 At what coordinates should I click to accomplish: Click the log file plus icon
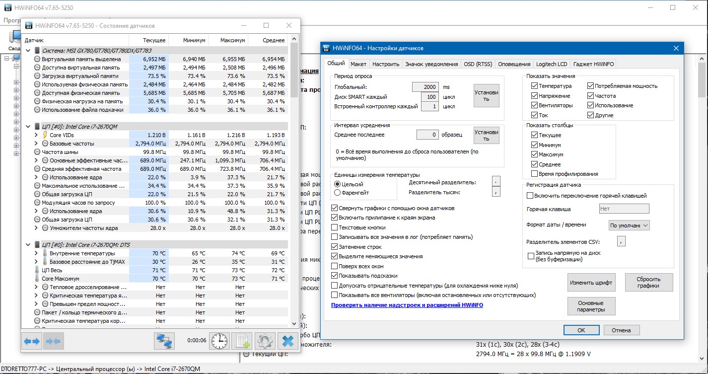coord(242,341)
